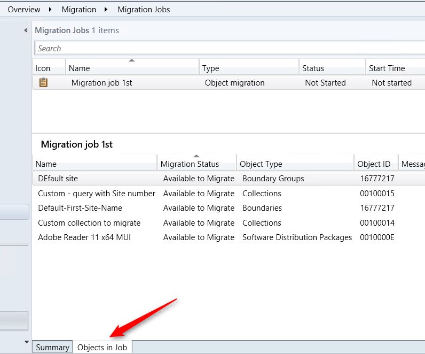Sort objects by Object Type column
The height and width of the screenshot is (354, 425).
point(295,164)
